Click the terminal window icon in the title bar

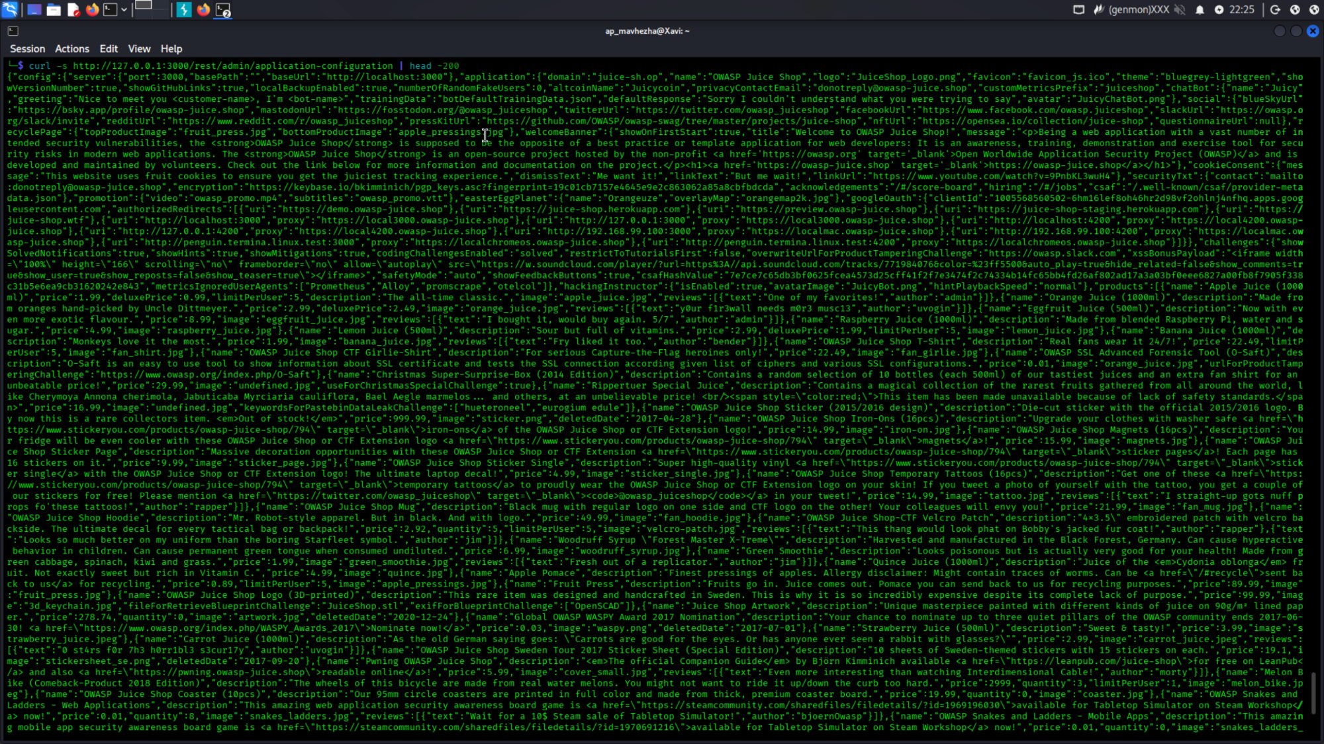[x=13, y=31]
